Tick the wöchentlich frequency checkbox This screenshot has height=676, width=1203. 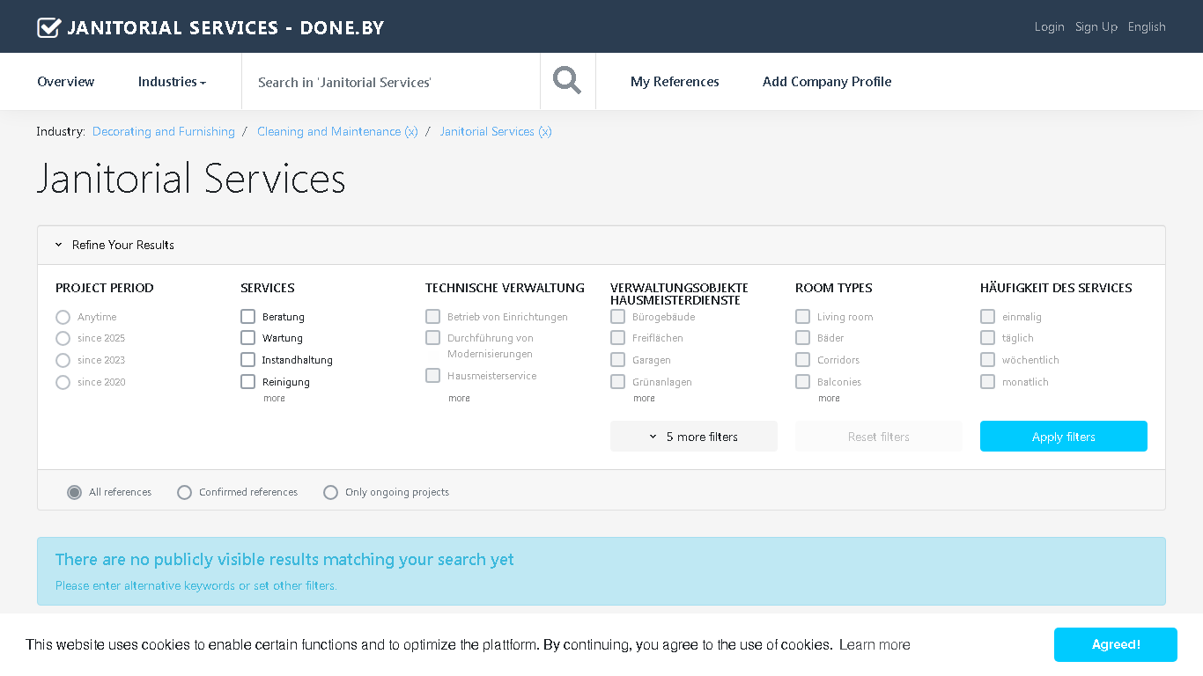987,359
